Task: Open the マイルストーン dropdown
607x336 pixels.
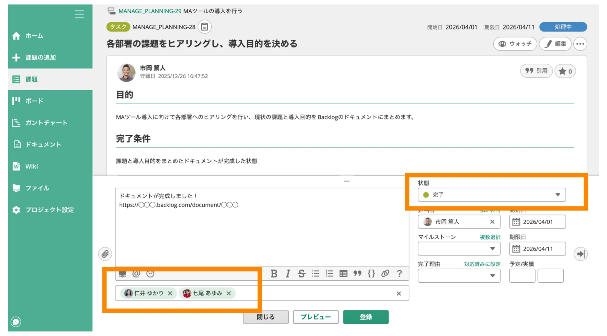Action: coord(459,249)
